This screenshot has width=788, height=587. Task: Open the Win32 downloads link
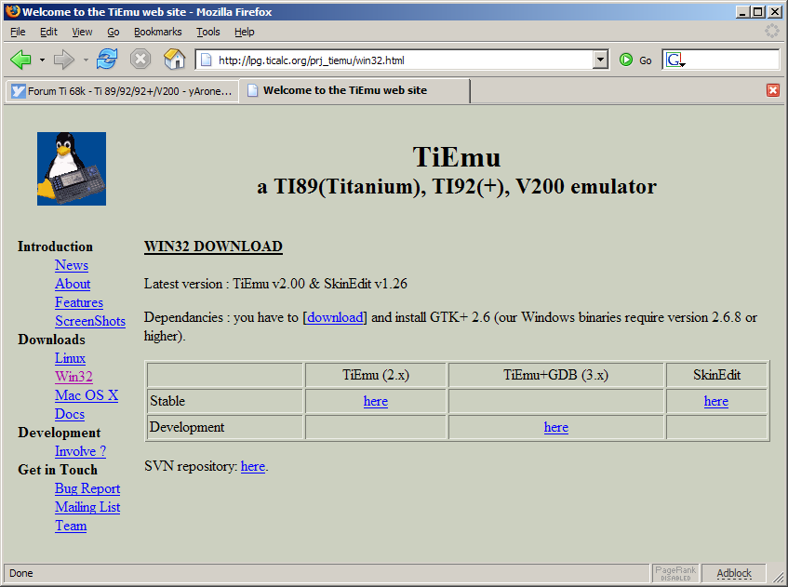(73, 377)
